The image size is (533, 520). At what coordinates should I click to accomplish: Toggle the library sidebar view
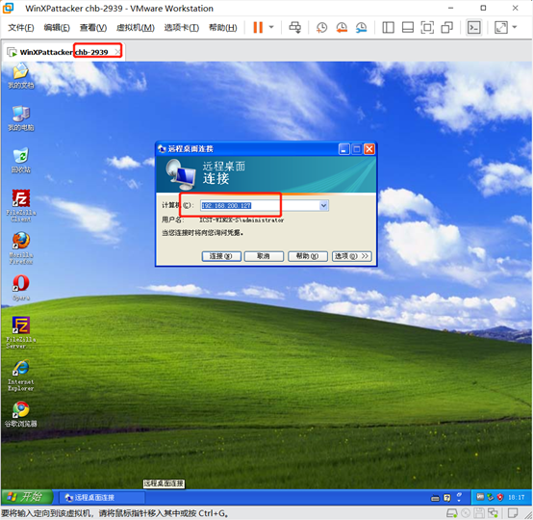click(388, 27)
